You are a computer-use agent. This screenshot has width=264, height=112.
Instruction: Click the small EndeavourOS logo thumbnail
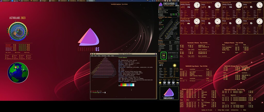click(169, 93)
